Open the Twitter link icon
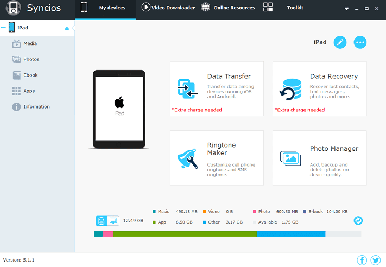 pos(376,260)
